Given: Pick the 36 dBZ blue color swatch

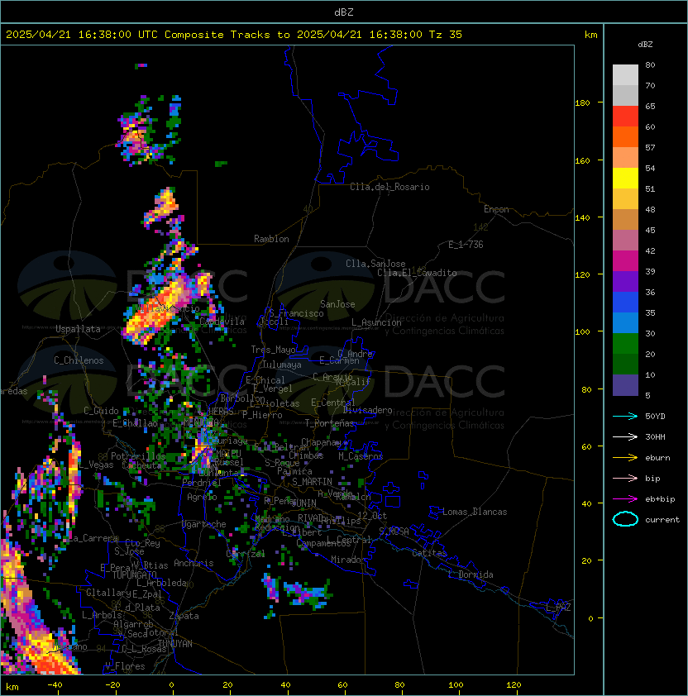Looking at the screenshot, I should point(625,303).
